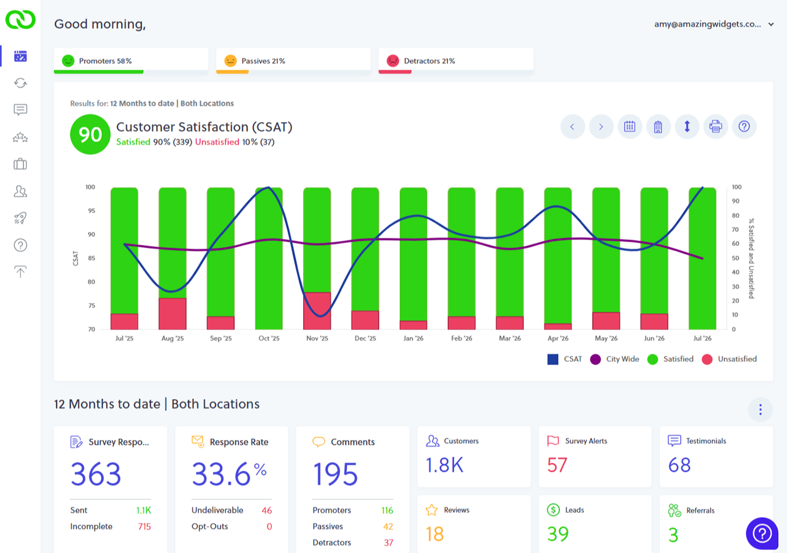
Task: Click the Jul '26 chart bar
Action: click(x=702, y=258)
